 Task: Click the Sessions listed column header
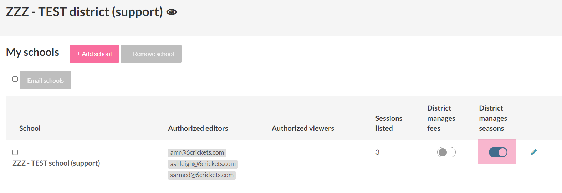pos(388,123)
